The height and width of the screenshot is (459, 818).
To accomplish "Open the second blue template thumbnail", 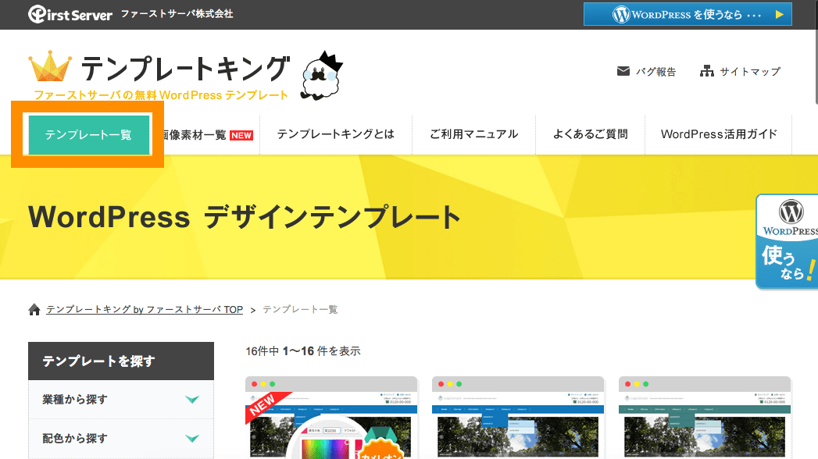I will pos(518,418).
